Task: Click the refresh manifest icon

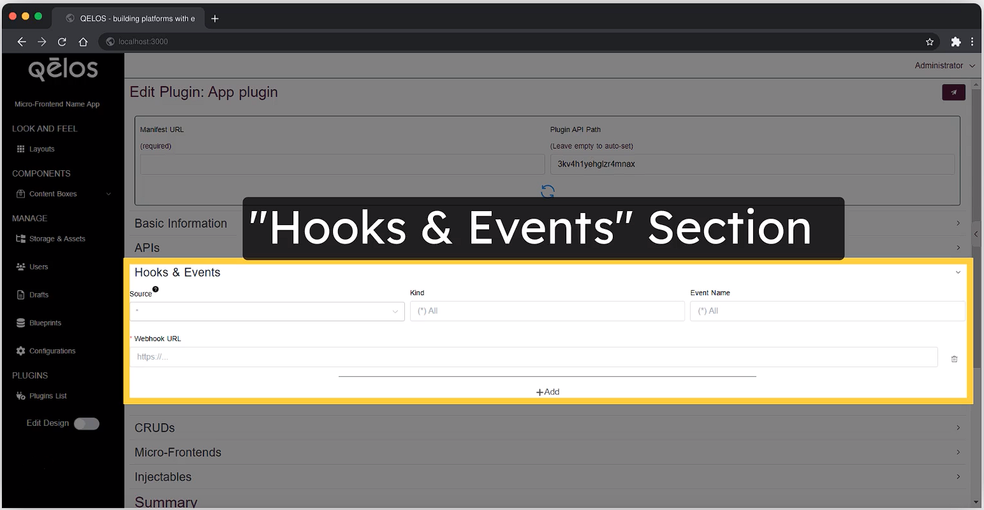Action: [x=547, y=191]
